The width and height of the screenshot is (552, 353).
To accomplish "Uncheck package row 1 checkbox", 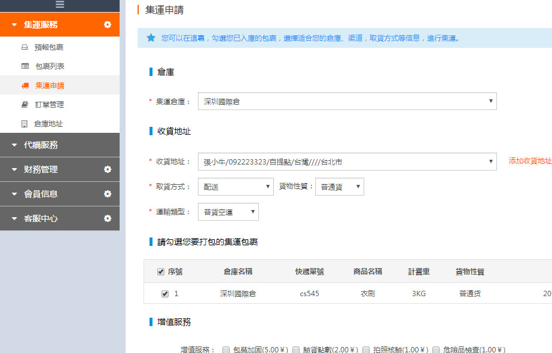I will [x=164, y=294].
